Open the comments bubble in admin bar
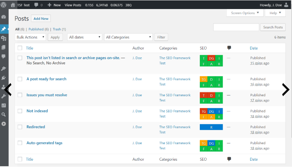This screenshot has height=167, width=292. pyautogui.click(x=37, y=5)
